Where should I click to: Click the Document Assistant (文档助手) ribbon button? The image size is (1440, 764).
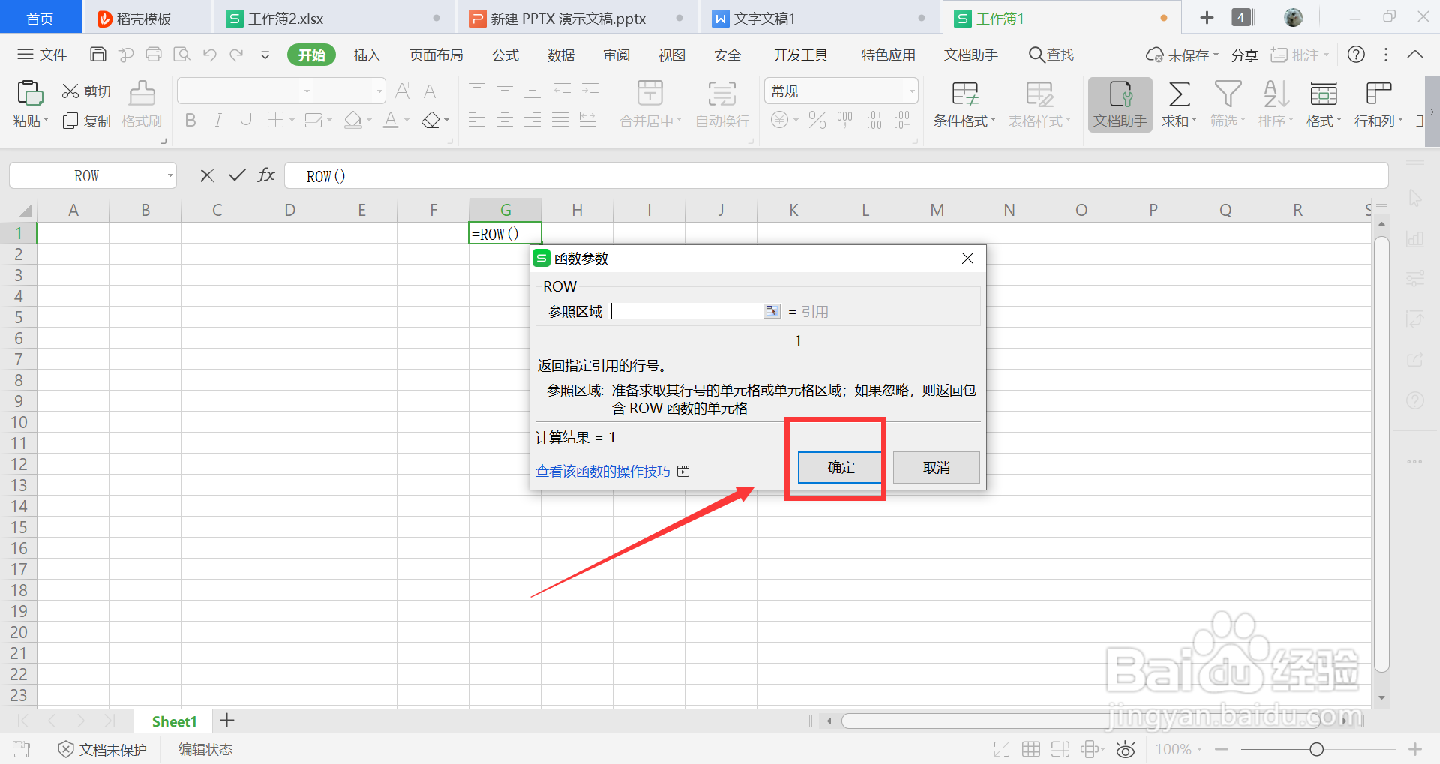[x=1120, y=105]
